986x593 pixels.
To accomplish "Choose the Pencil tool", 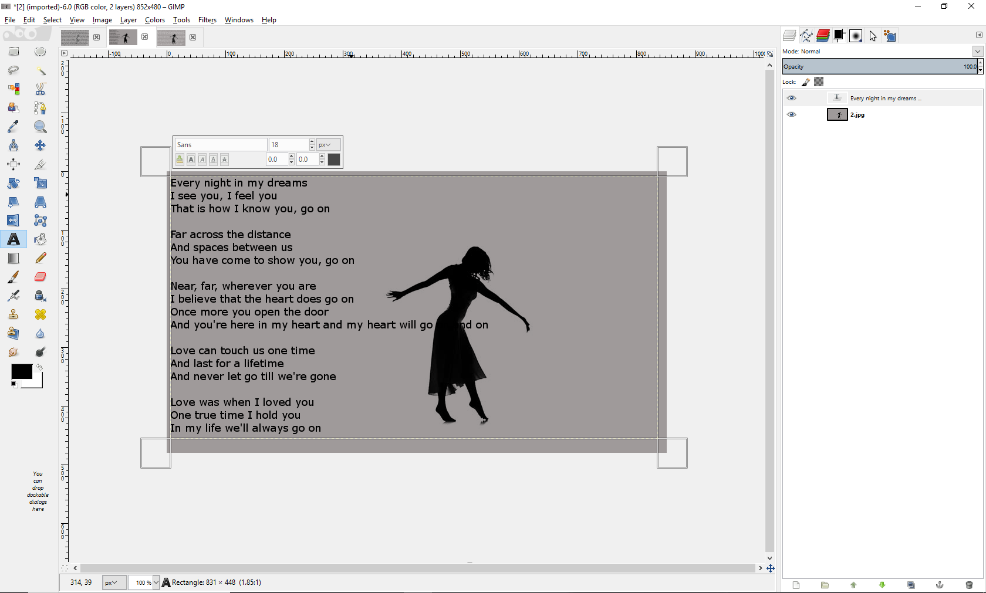I will tap(40, 258).
